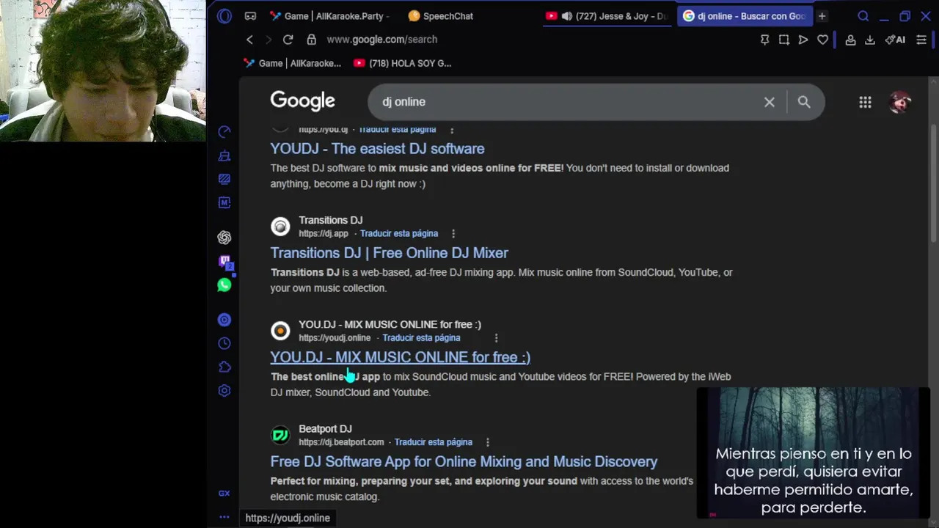Open Free DJ Software App Beatport link
This screenshot has height=528, width=939.
tap(464, 461)
